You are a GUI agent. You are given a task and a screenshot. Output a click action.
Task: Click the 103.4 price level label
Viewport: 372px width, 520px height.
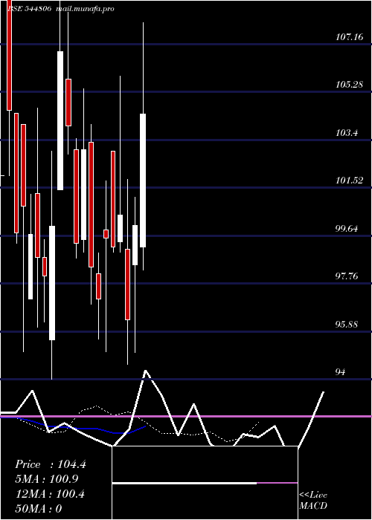click(x=347, y=133)
